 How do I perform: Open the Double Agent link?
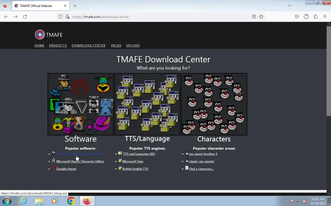tap(66, 169)
